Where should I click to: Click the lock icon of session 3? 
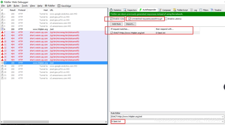coord(2,20)
